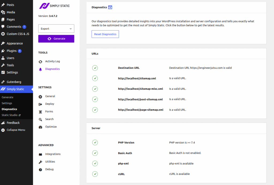Click the Search magnifier icon
Image resolution: width=274 pixels, height=185 pixels.
coord(40,119)
